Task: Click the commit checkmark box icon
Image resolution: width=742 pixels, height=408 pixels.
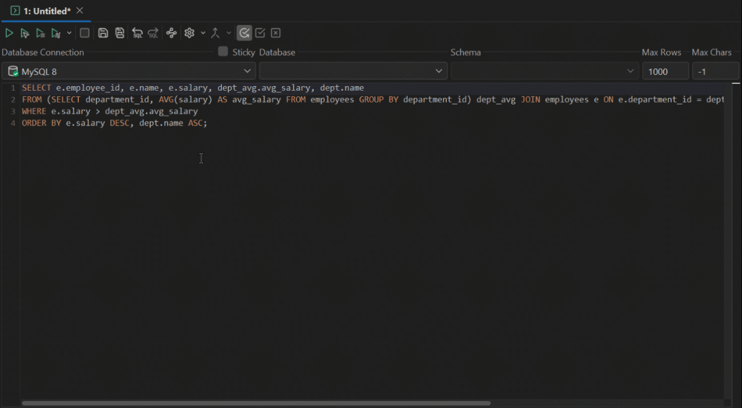Action: coord(260,33)
